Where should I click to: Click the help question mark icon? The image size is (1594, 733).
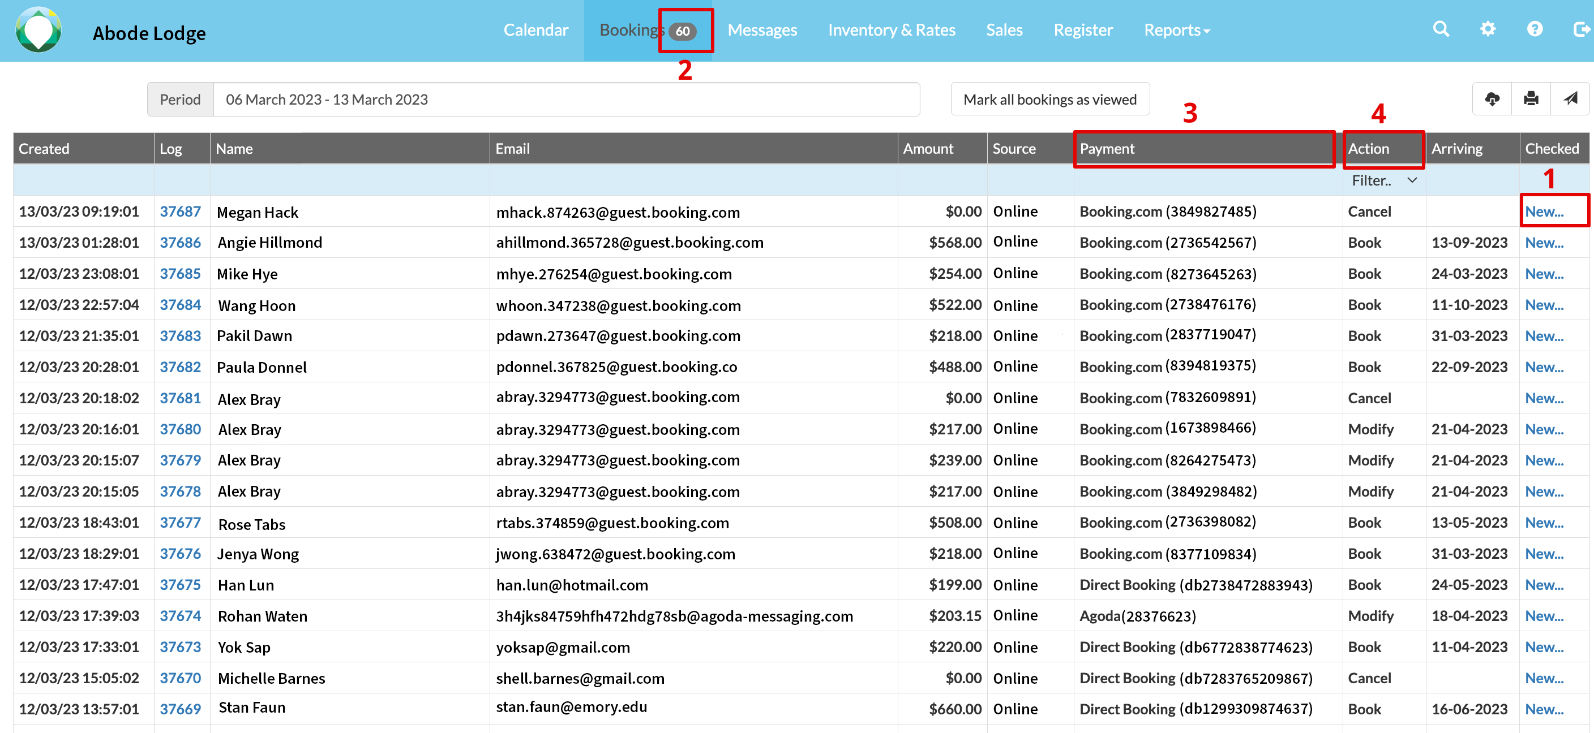tap(1535, 29)
